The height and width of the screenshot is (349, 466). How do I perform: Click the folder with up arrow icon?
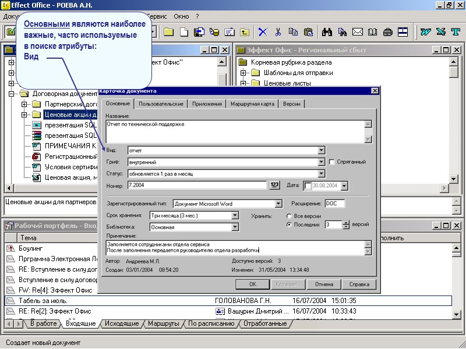[245, 32]
